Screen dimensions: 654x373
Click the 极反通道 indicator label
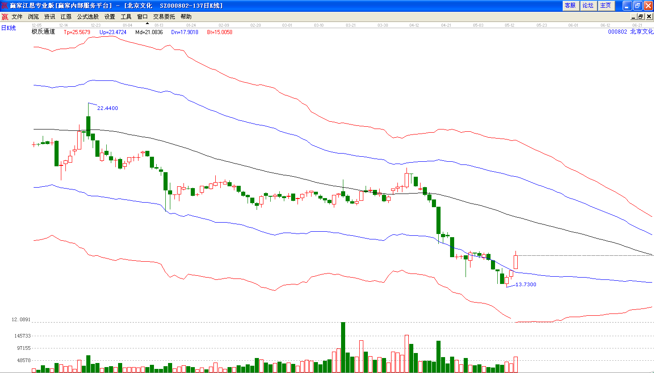(x=43, y=32)
